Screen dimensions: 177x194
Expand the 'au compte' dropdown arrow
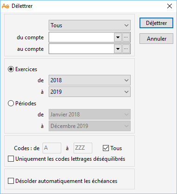coord(118,49)
